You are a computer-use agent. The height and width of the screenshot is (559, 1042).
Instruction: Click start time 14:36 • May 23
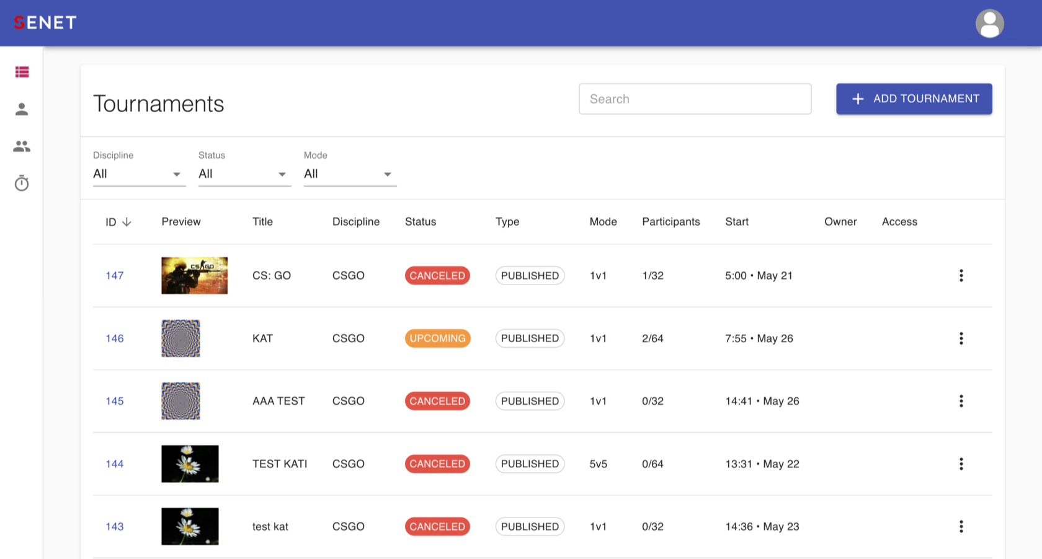pos(762,526)
